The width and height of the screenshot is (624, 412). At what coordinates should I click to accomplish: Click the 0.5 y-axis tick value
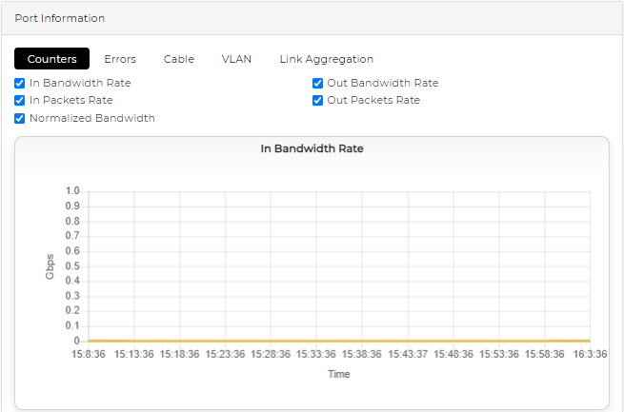pyautogui.click(x=72, y=265)
